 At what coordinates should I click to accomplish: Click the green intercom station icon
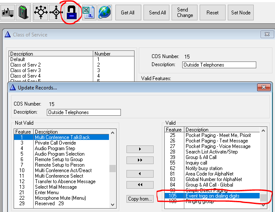[x=24, y=12]
